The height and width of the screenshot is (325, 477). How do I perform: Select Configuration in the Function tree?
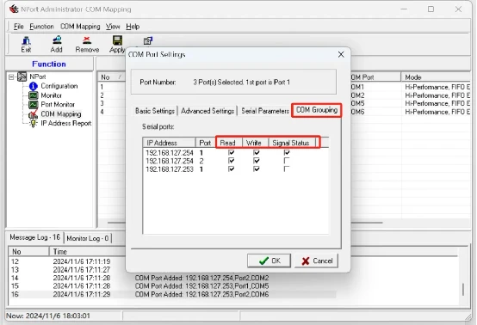tap(59, 86)
